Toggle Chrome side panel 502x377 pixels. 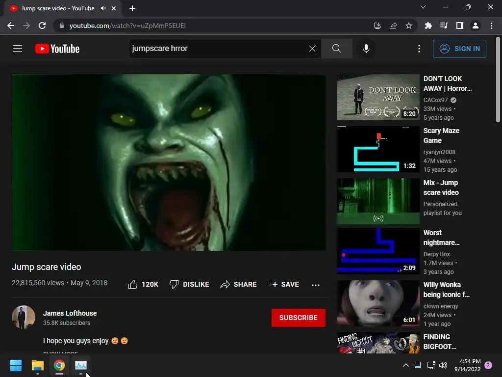pos(460,26)
